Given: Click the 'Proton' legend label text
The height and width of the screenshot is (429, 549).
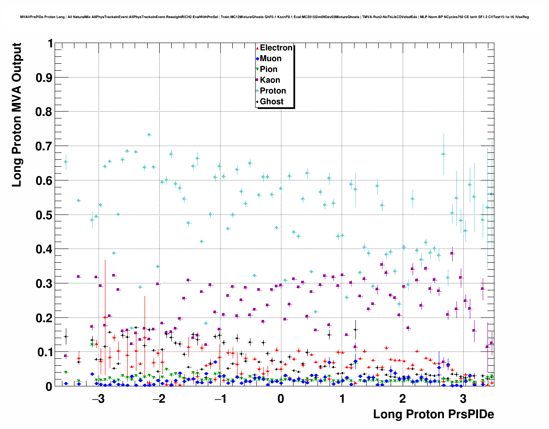Looking at the screenshot, I should coord(273,91).
